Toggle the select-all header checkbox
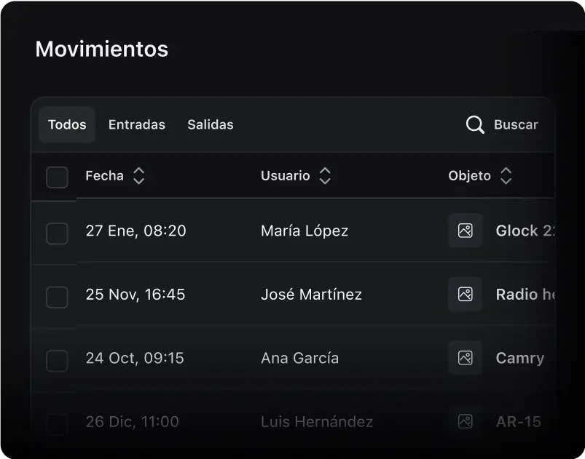 (57, 177)
